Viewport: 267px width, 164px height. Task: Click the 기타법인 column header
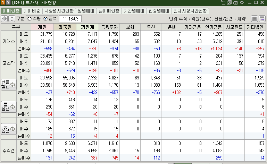pos(255,27)
